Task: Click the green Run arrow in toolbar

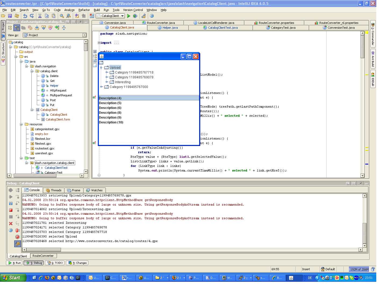Action: pos(129,16)
